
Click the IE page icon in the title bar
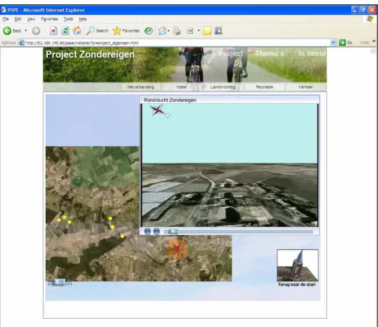coord(3,10)
